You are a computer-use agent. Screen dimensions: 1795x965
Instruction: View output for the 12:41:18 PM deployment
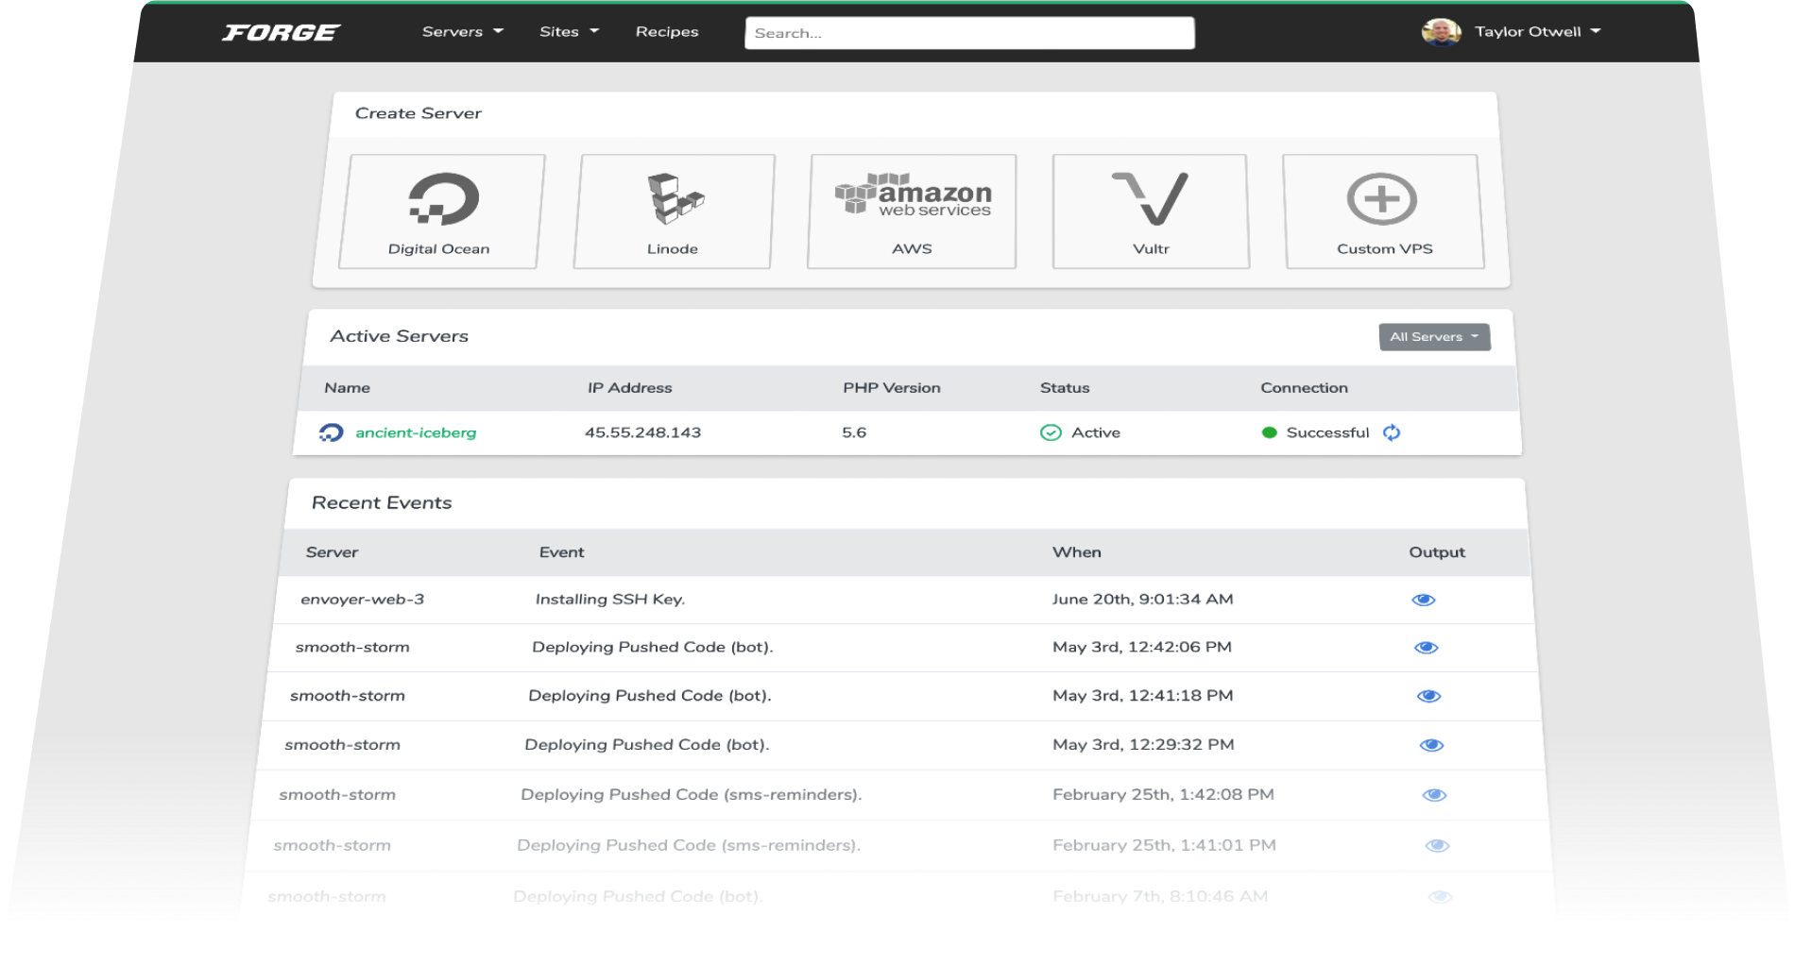[x=1429, y=696]
